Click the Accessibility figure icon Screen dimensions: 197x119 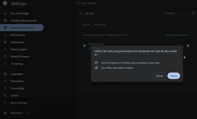[5, 88]
